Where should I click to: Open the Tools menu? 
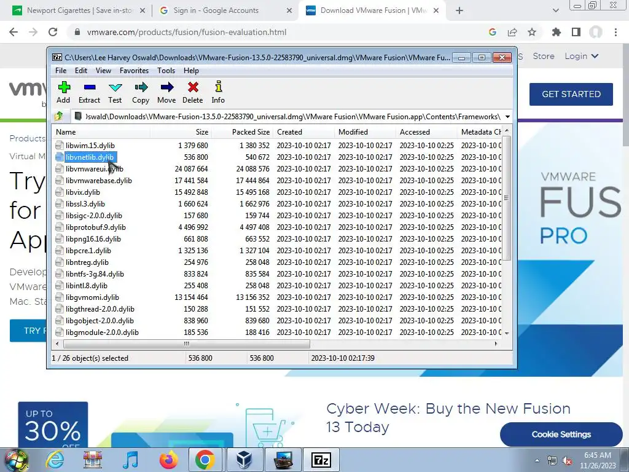coord(166,71)
